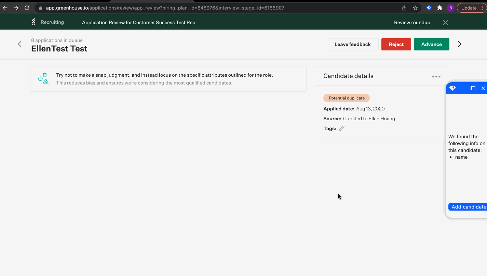487x276 pixels.
Task: Click the next candidate chevron arrow
Action: pyautogui.click(x=459, y=44)
